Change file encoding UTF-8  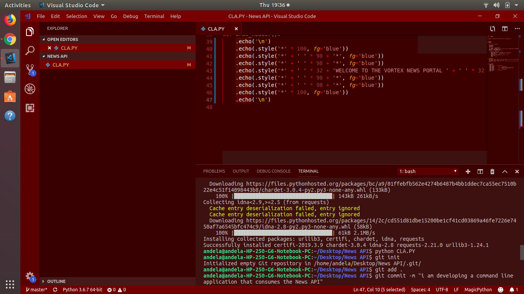click(442, 290)
